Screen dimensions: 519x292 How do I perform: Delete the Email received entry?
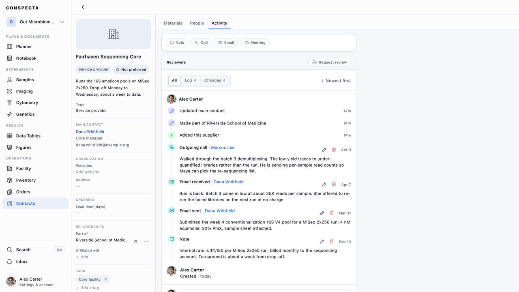[x=334, y=185]
